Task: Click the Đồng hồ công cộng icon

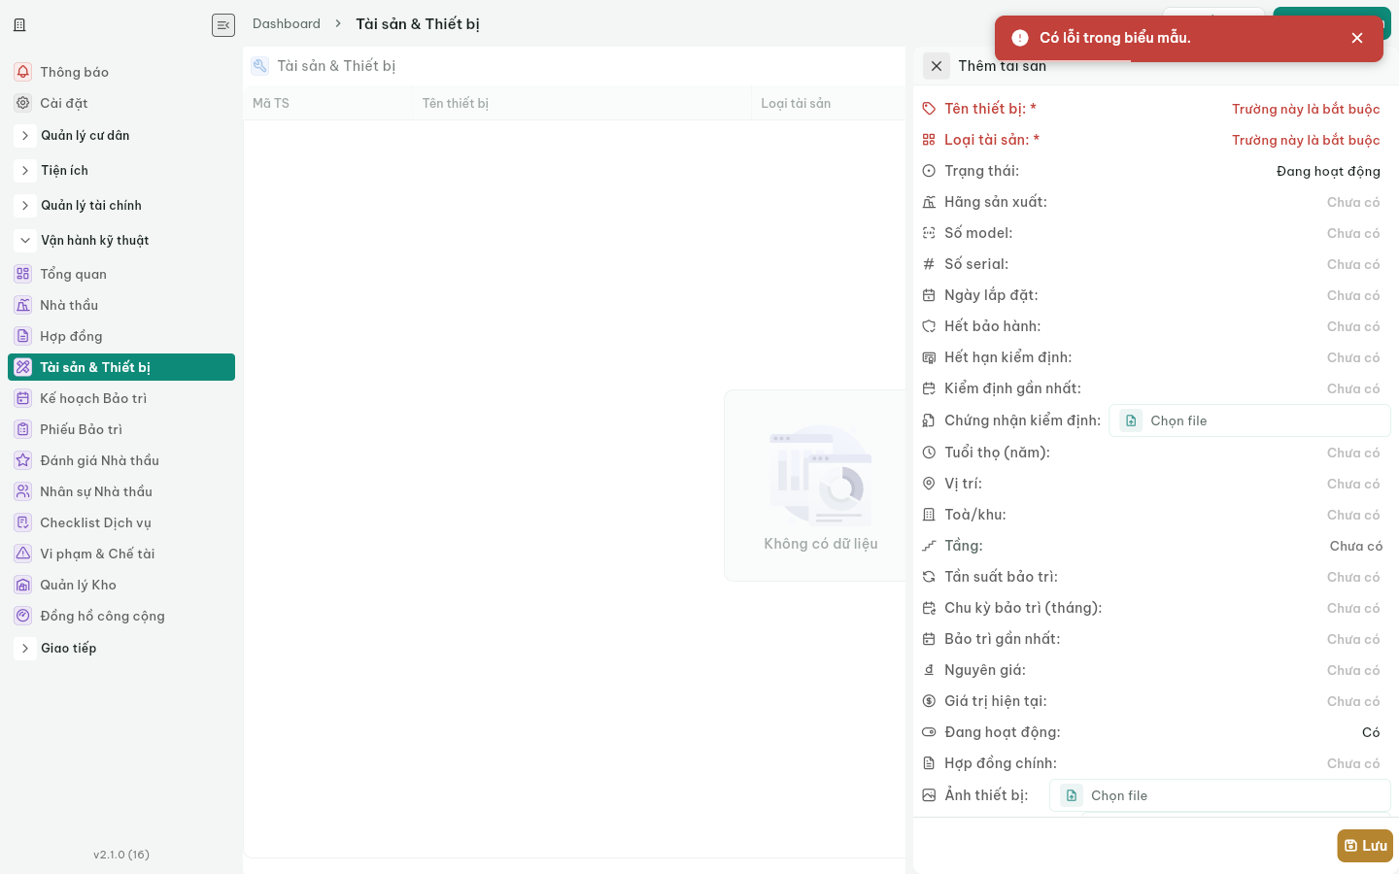Action: 23,616
